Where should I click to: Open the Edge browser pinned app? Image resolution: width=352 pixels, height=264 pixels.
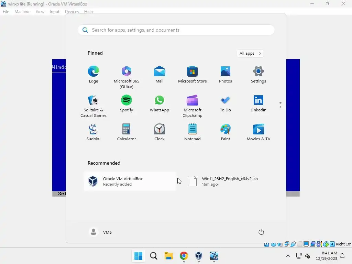click(x=93, y=74)
